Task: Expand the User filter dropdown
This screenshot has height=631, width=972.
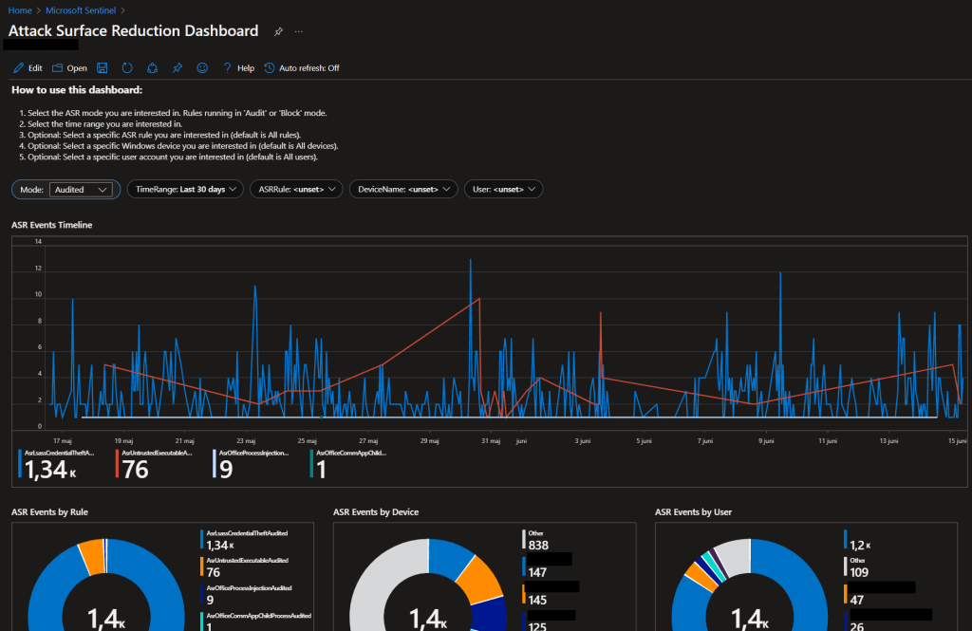Action: (x=503, y=190)
